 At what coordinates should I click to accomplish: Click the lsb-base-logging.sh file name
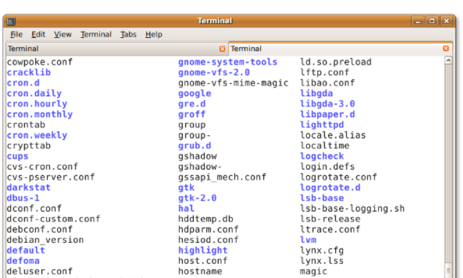(352, 208)
